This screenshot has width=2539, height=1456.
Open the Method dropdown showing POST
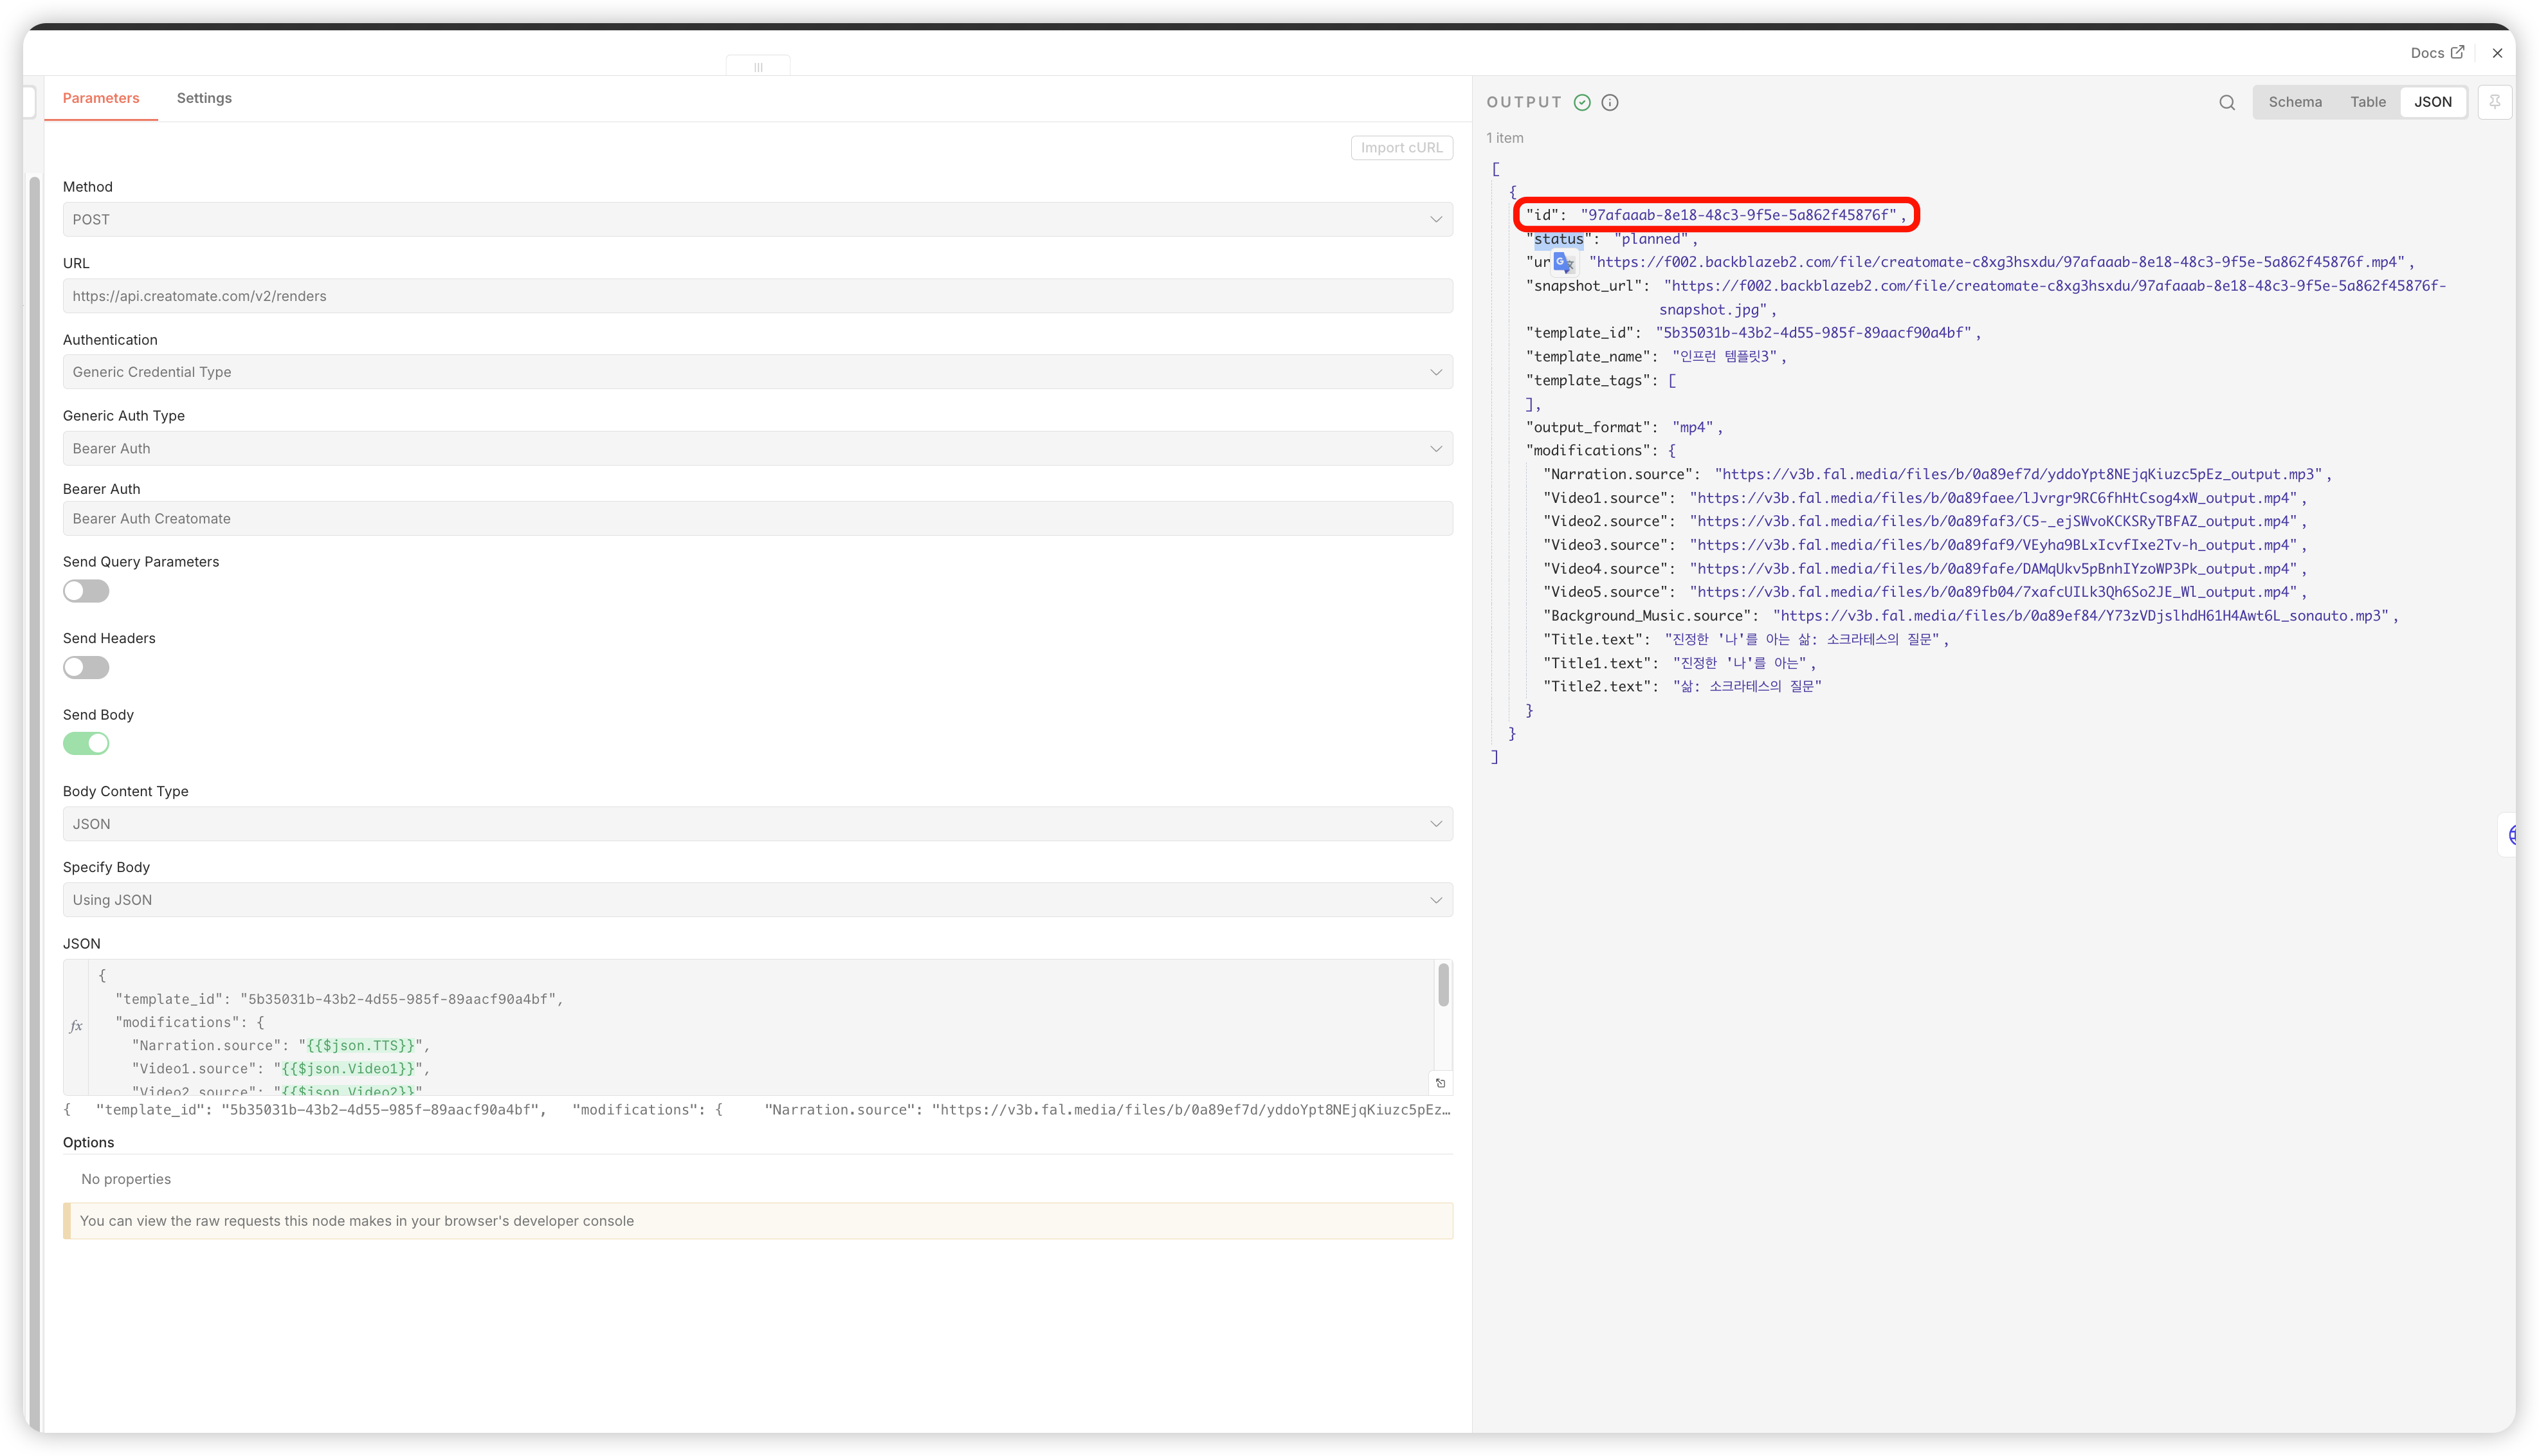coord(757,219)
